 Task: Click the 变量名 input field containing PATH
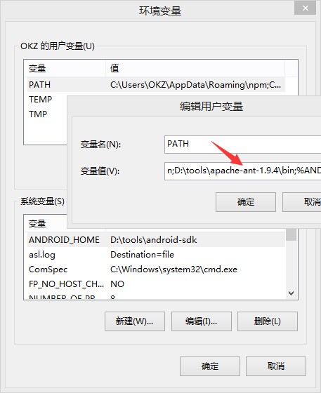tap(242, 145)
